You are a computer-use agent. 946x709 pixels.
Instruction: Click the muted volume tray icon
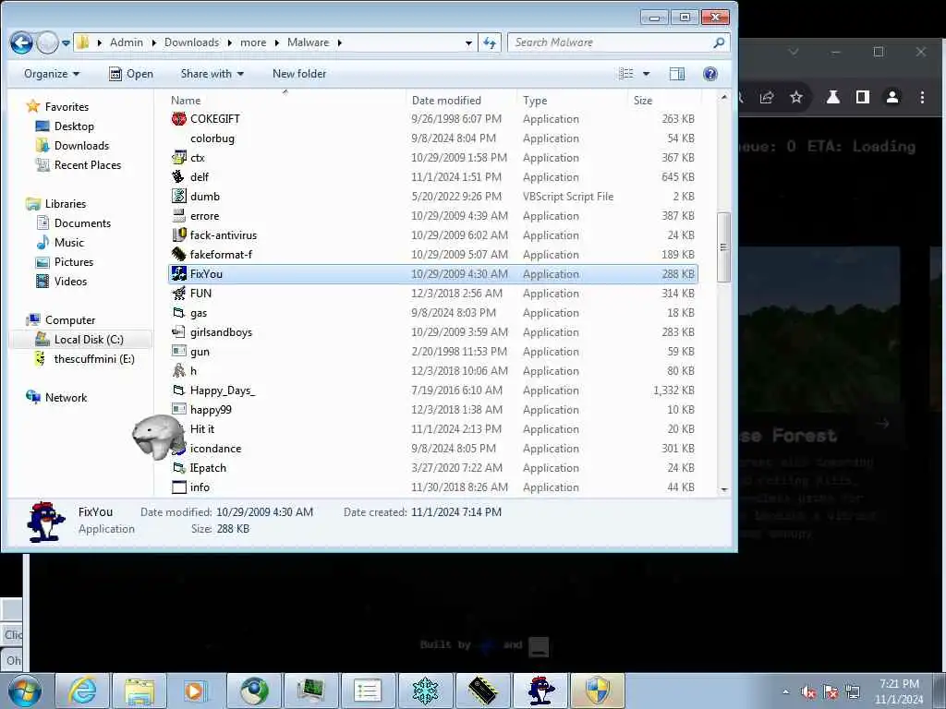pos(808,692)
